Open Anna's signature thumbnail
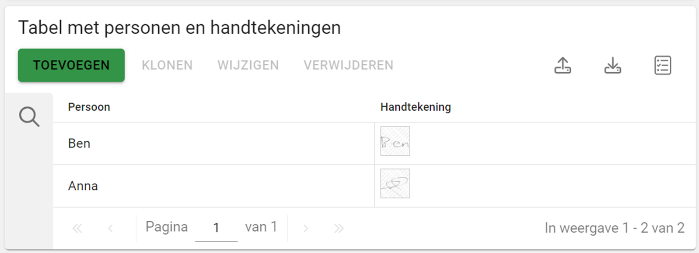699x253 pixels. pyautogui.click(x=395, y=184)
